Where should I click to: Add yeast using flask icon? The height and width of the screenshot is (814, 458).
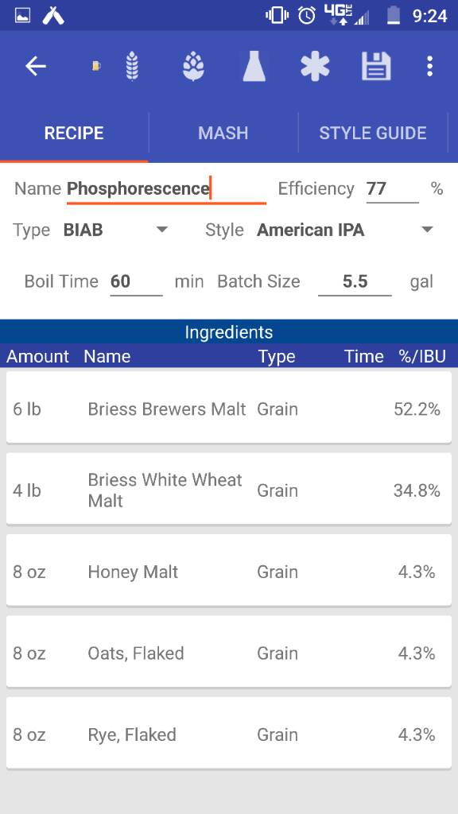click(x=254, y=67)
